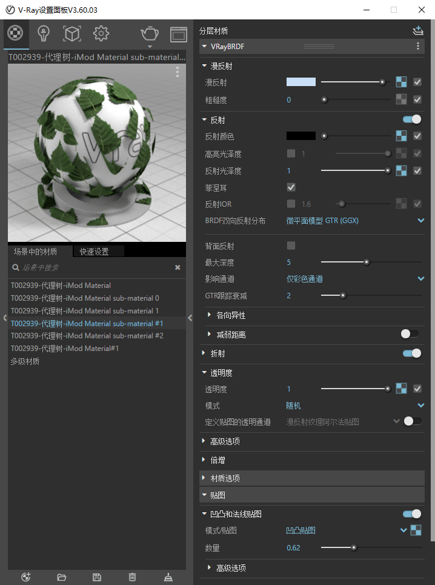Enable the 反射IOR checkbox
The image size is (435, 585).
click(x=291, y=204)
